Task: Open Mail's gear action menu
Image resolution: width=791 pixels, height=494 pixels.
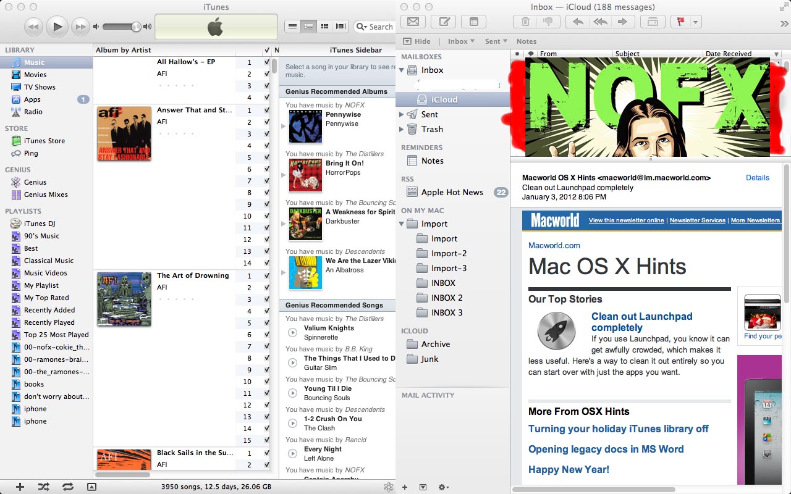Action: click(443, 487)
